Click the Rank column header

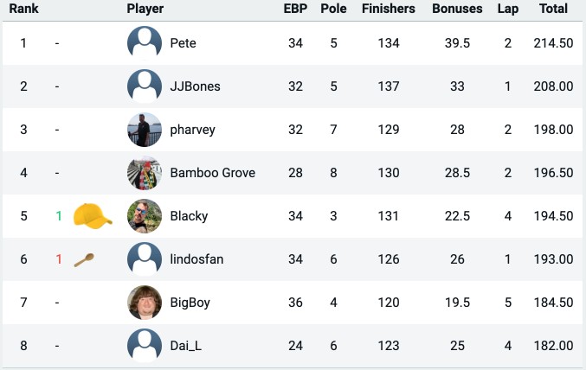pyautogui.click(x=23, y=9)
